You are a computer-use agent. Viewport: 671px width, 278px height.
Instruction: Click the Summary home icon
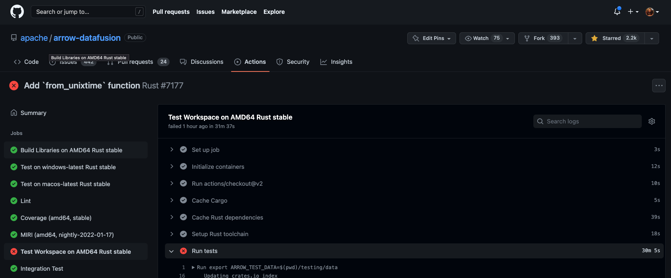point(14,113)
